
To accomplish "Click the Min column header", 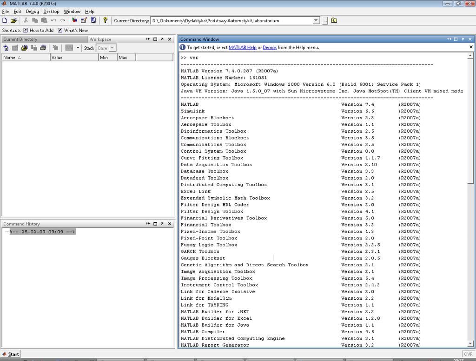I will coord(108,57).
